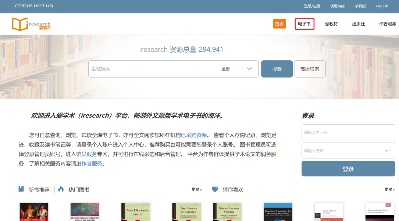This screenshot has height=221, width=399.
Task: Open 作者服务 in the navigation bar
Action: coord(387,24)
